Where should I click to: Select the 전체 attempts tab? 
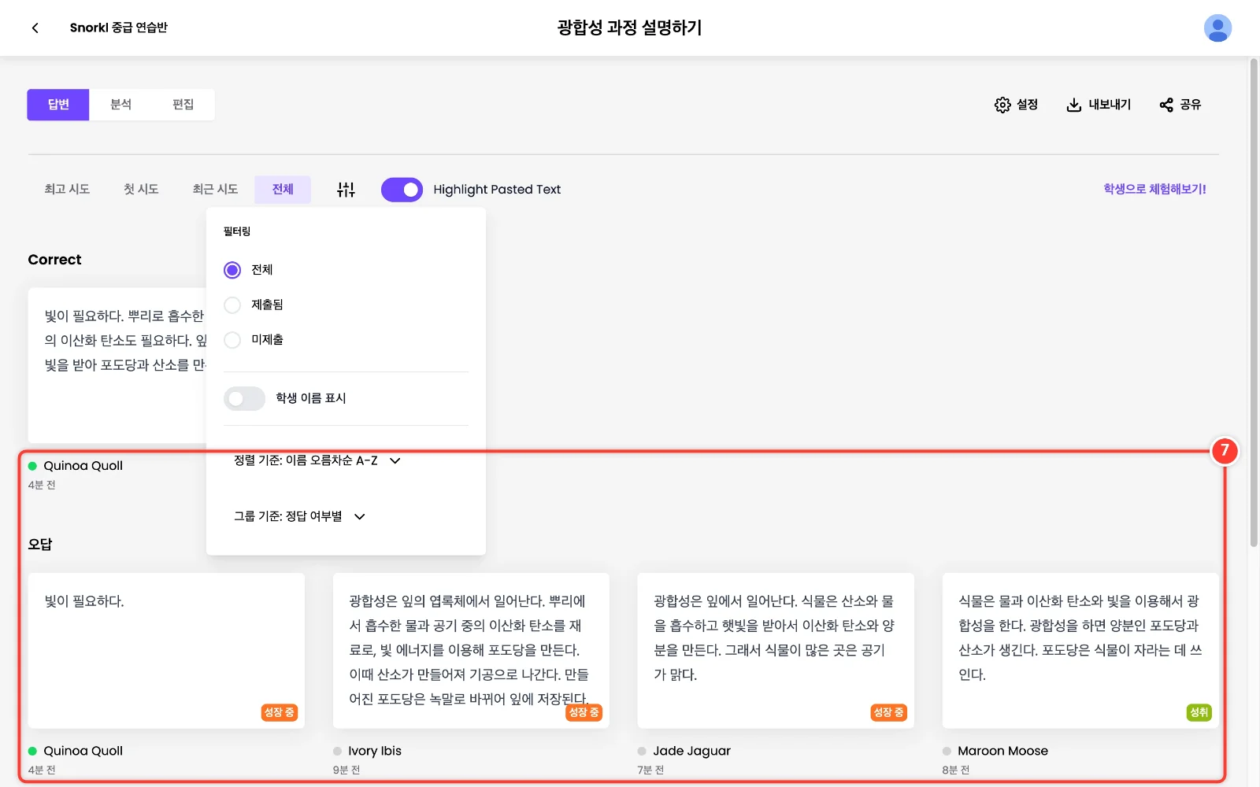coord(283,190)
